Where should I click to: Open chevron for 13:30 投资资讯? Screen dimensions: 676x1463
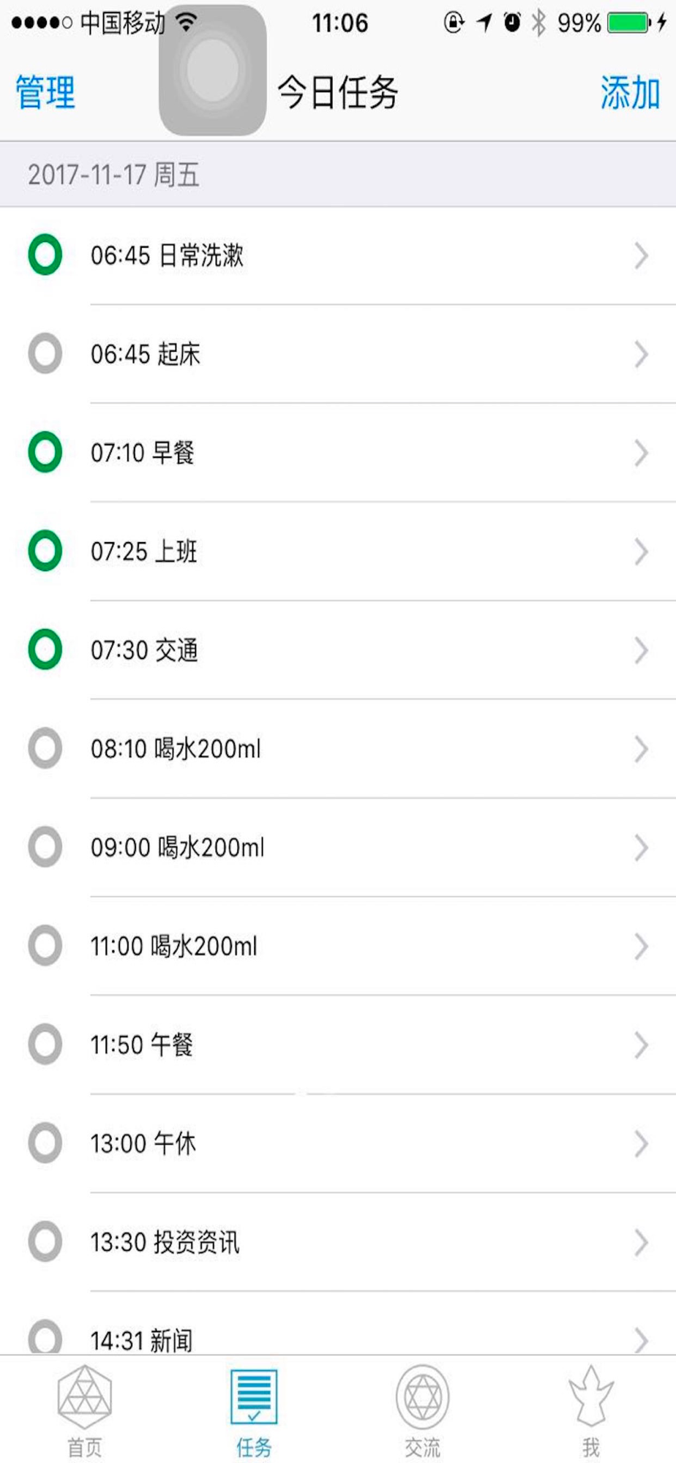(x=641, y=1242)
